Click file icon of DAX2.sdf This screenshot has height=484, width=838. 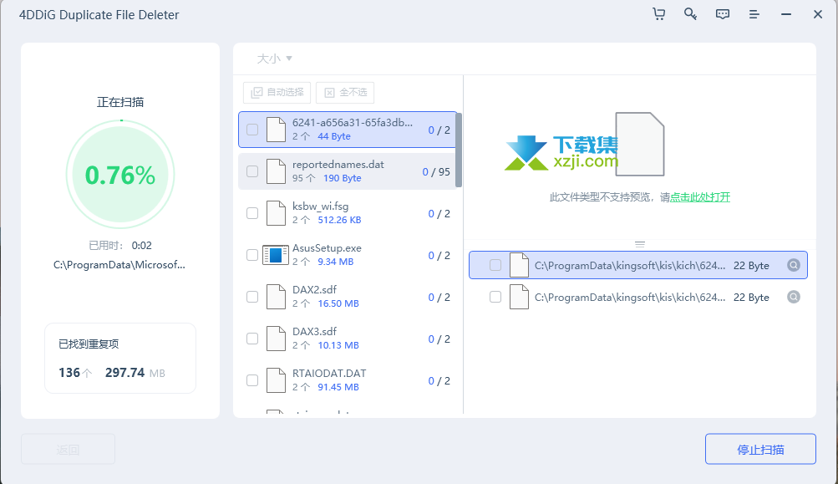point(276,297)
